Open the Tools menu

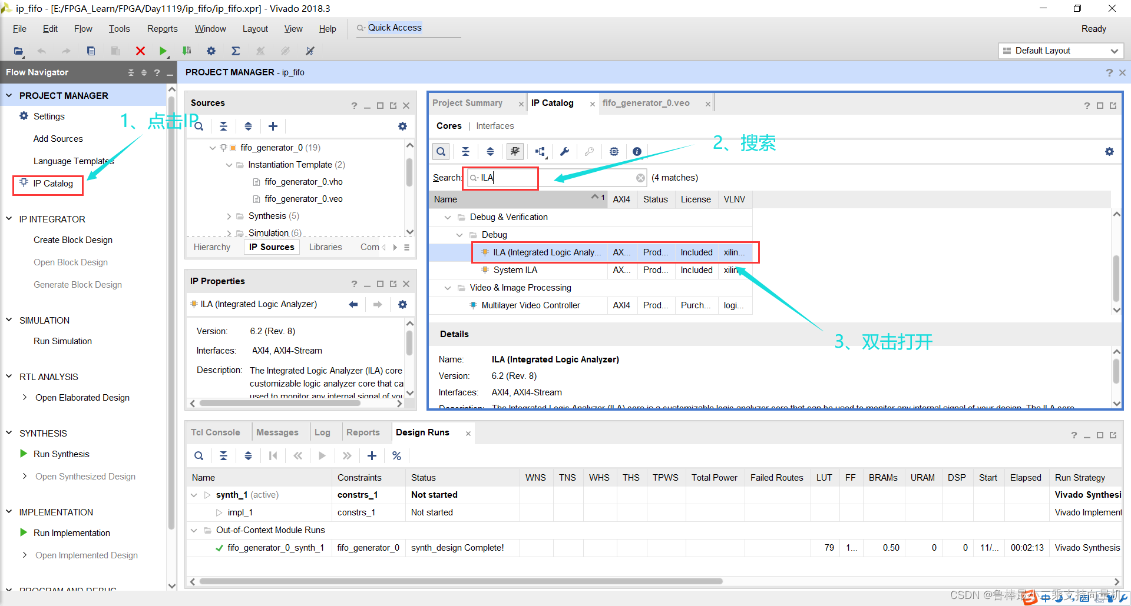click(119, 28)
